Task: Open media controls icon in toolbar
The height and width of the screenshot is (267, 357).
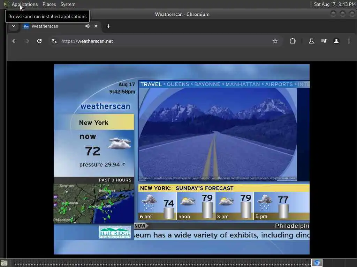Action: [x=324, y=41]
